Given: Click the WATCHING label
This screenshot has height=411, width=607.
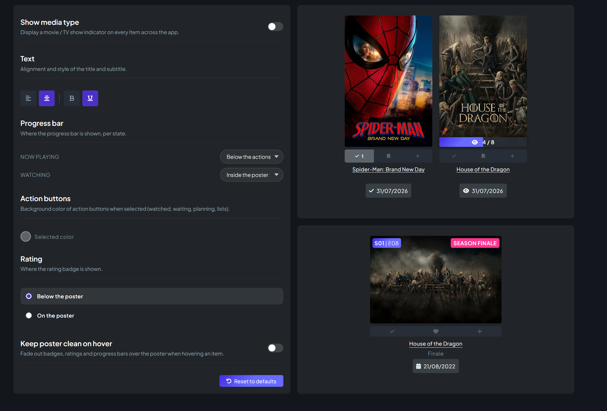Looking at the screenshot, I should 35,175.
